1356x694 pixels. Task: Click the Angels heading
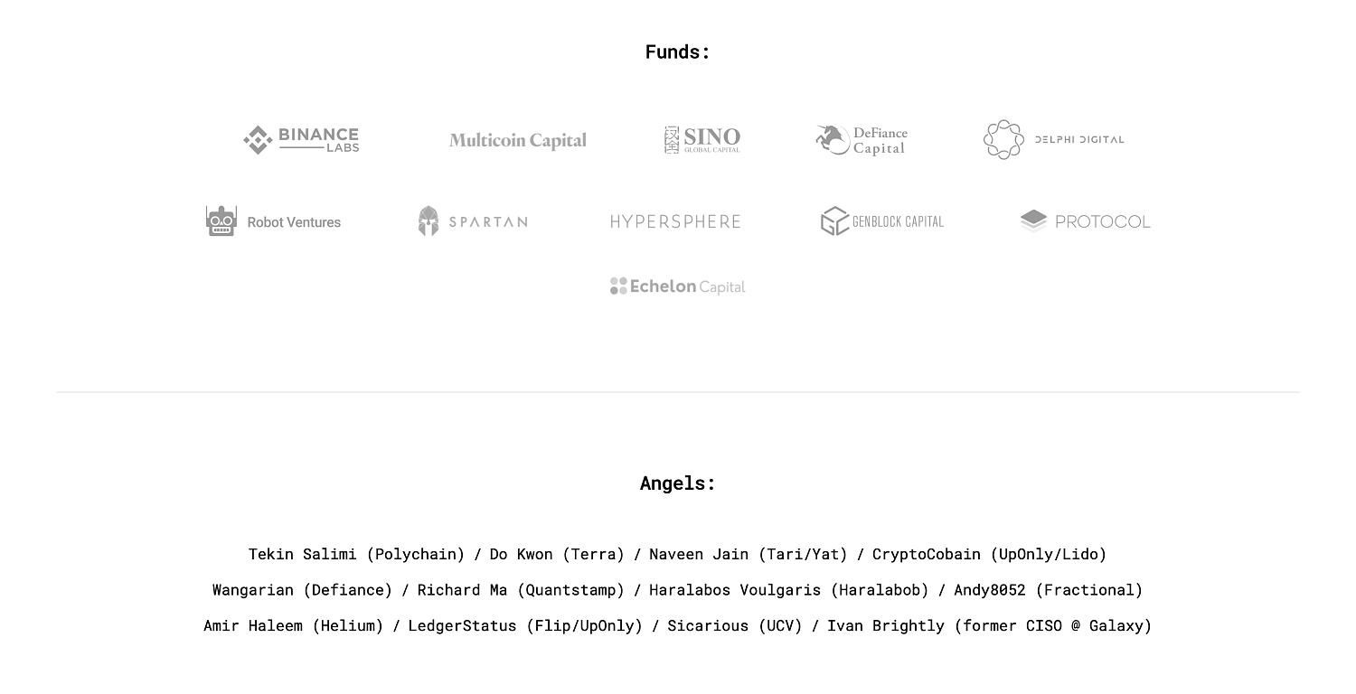(x=678, y=483)
